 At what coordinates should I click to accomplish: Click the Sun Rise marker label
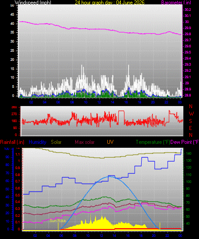58,221
